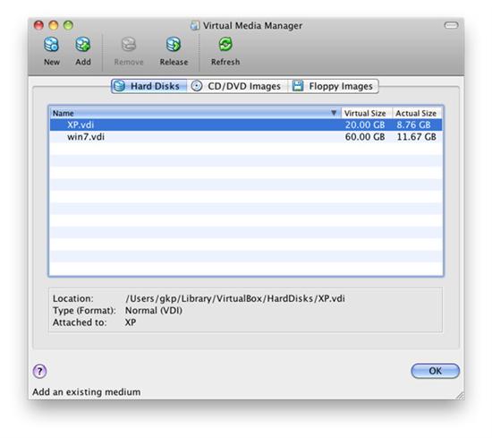The image size is (492, 438).
Task: Release the selected disk via toolbar icon
Action: 174,45
